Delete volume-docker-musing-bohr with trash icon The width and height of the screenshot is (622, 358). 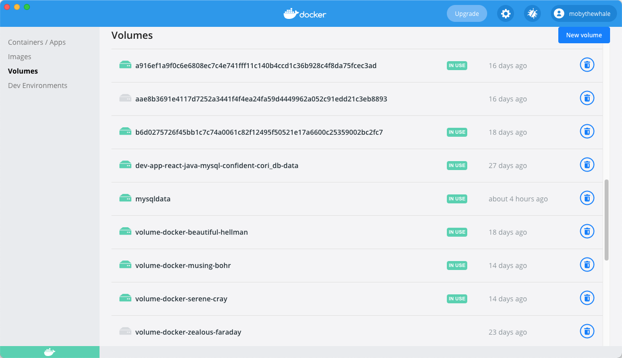click(x=587, y=265)
